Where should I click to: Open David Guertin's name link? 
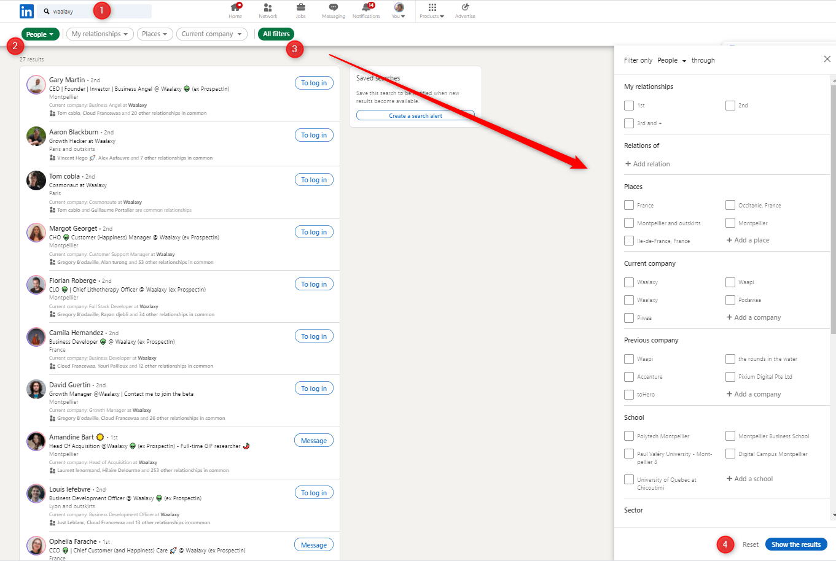[70, 385]
